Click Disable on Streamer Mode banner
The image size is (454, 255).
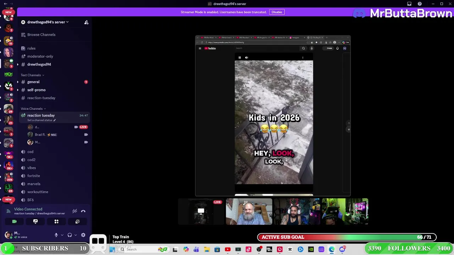(x=277, y=12)
